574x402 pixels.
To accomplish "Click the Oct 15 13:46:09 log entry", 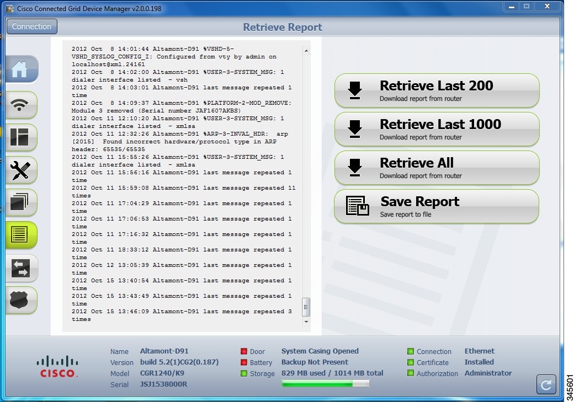I will click(182, 315).
